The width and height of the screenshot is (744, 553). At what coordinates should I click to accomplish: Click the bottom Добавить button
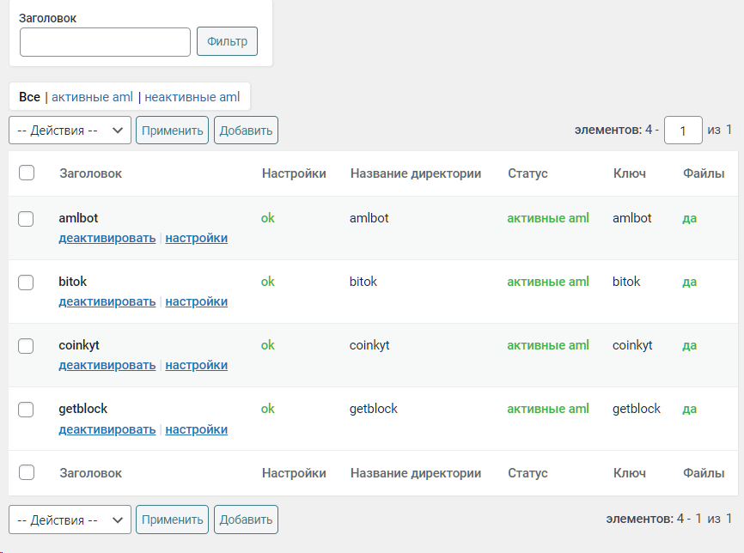[246, 520]
